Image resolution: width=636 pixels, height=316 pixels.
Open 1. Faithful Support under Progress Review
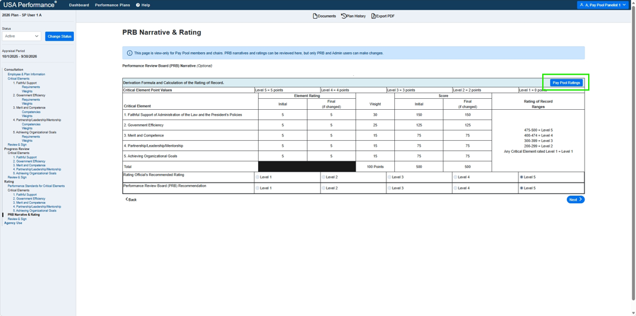click(25, 157)
